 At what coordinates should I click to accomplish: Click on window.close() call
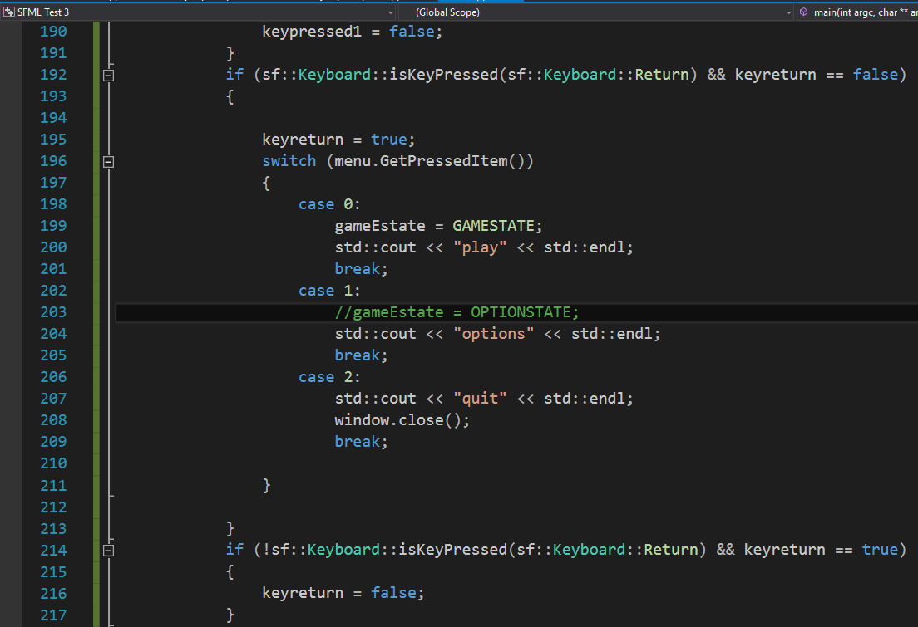click(x=402, y=420)
